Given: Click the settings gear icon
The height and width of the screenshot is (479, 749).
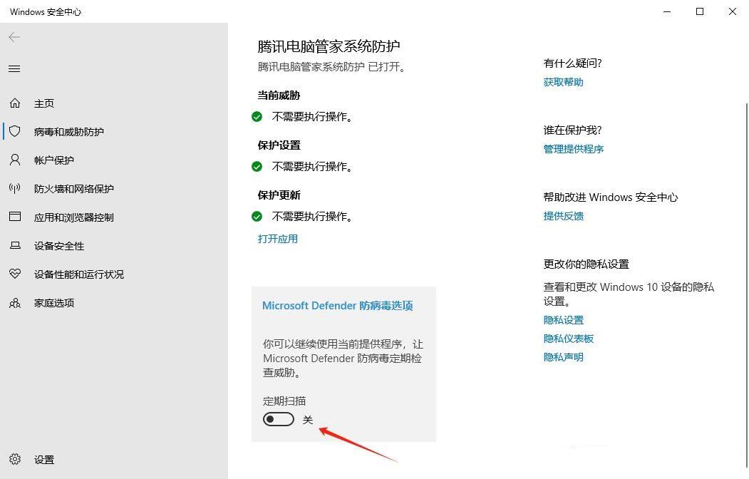Looking at the screenshot, I should (x=15, y=460).
